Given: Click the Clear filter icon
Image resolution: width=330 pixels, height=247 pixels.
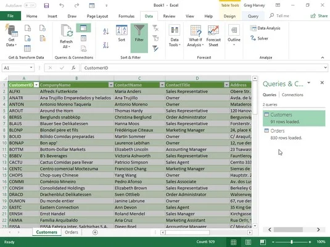Looking at the screenshot, I should point(155,28).
